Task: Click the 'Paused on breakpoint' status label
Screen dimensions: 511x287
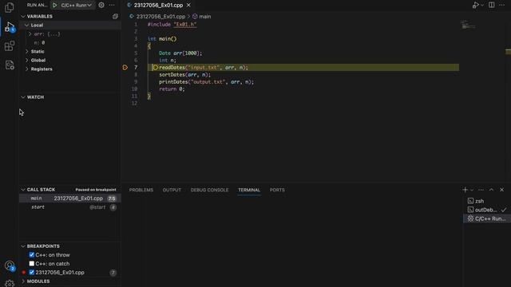Action: (96, 190)
